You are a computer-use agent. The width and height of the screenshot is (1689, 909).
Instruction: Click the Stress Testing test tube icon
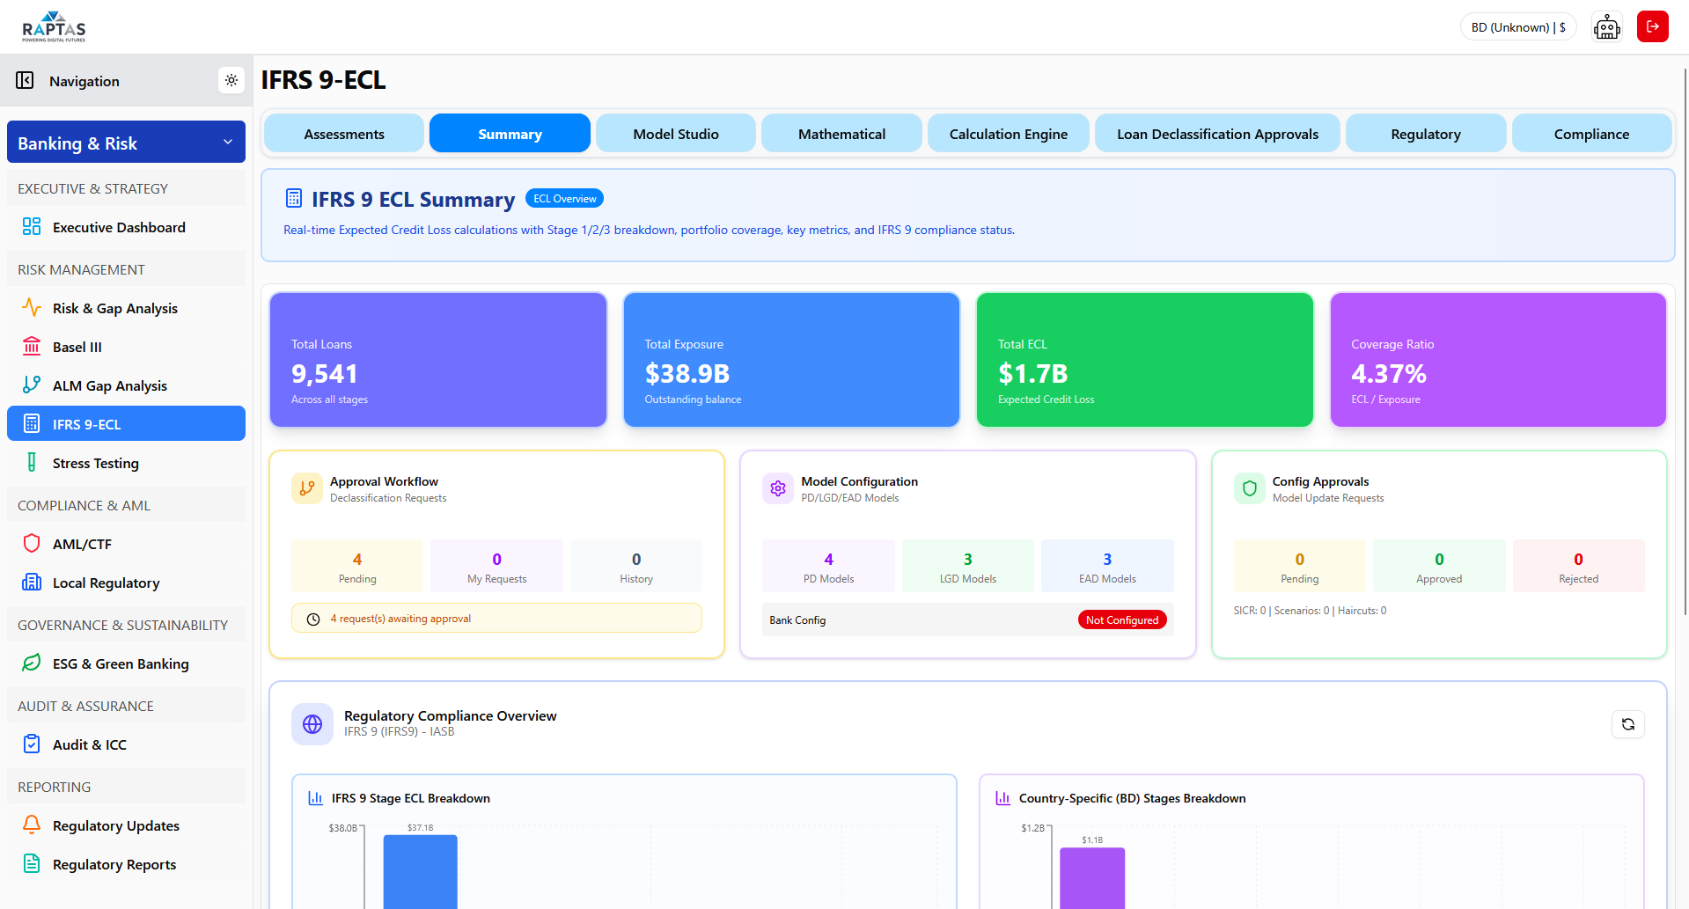(x=32, y=463)
